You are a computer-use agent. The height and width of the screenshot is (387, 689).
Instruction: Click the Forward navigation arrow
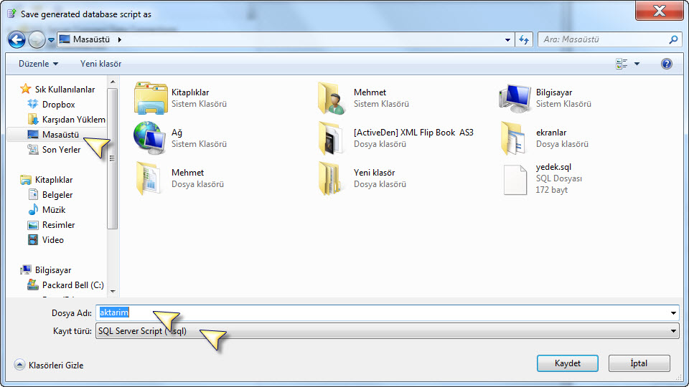pyautogui.click(x=37, y=40)
